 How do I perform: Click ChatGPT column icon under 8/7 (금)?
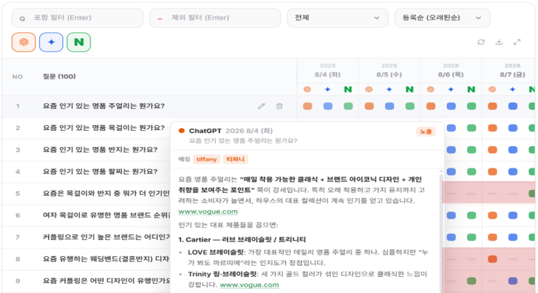point(492,90)
